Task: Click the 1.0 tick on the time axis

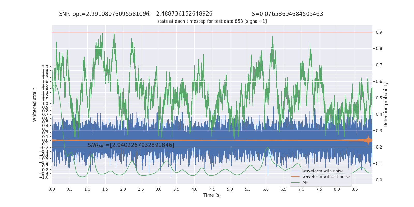Action: point(87,189)
